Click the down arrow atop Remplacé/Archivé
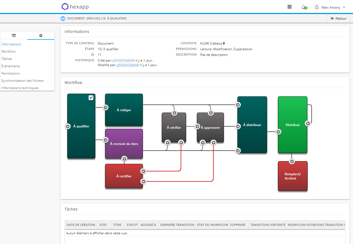Image resolution: width=353 pixels, height=244 pixels. tap(292, 161)
